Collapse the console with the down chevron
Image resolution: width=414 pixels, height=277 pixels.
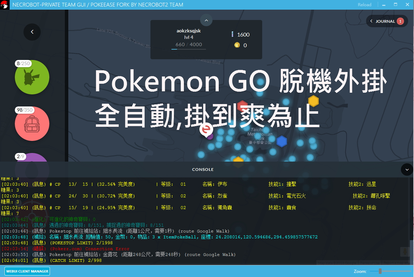tap(407, 170)
